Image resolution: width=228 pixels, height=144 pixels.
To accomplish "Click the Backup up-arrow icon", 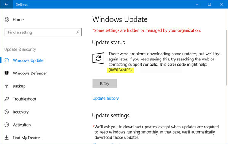I will [x=6, y=86].
